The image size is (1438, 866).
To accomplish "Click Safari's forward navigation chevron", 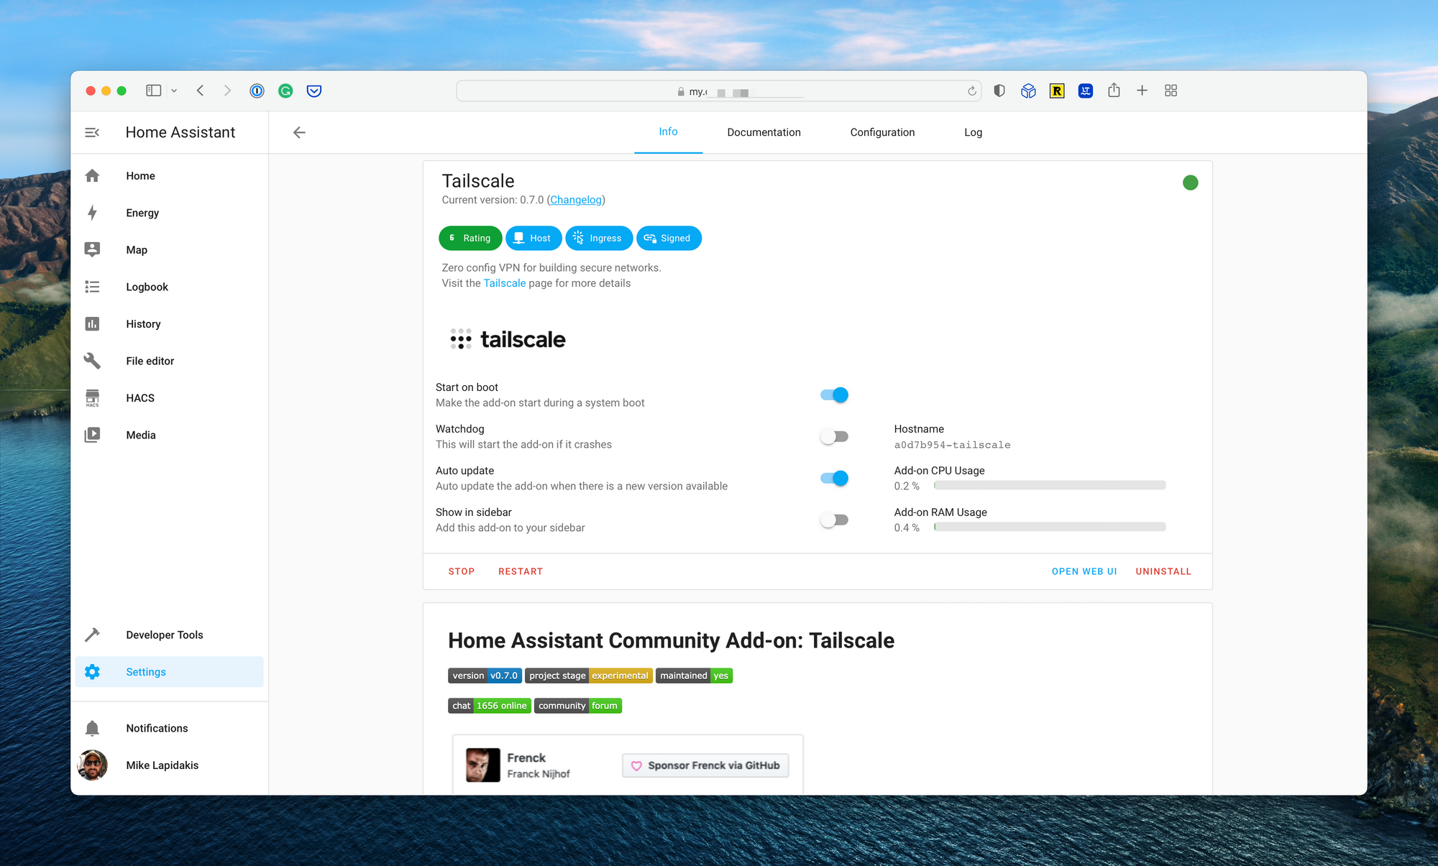I will click(x=227, y=91).
